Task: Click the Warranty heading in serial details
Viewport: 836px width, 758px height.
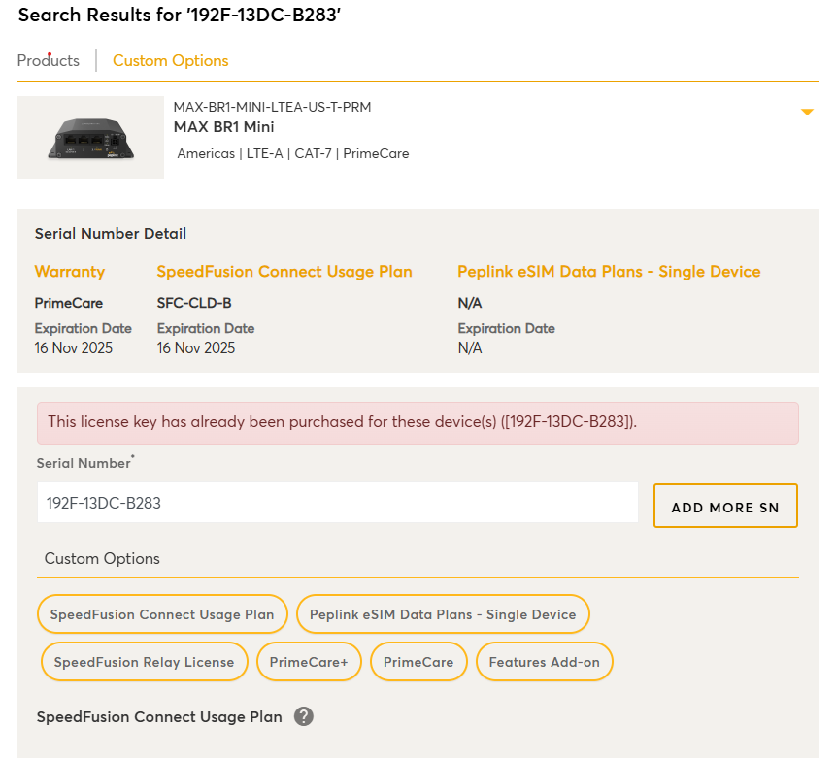Action: pyautogui.click(x=70, y=272)
